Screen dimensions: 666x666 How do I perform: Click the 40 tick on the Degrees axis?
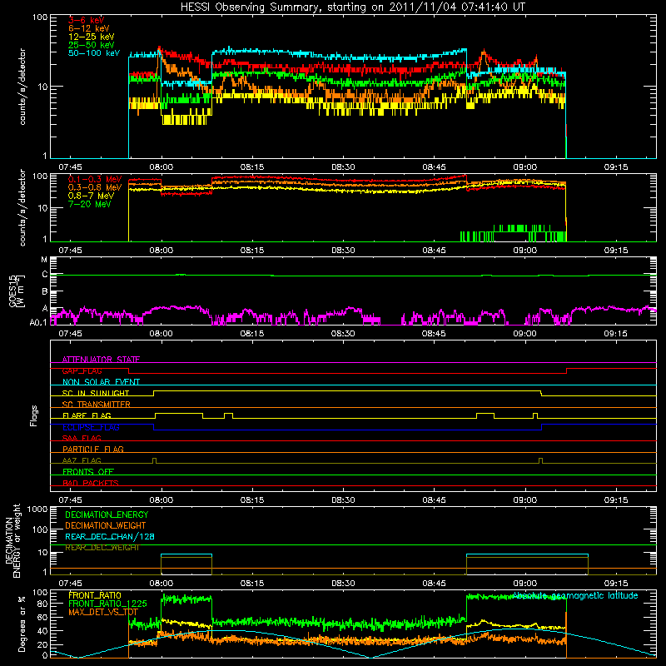[42, 631]
